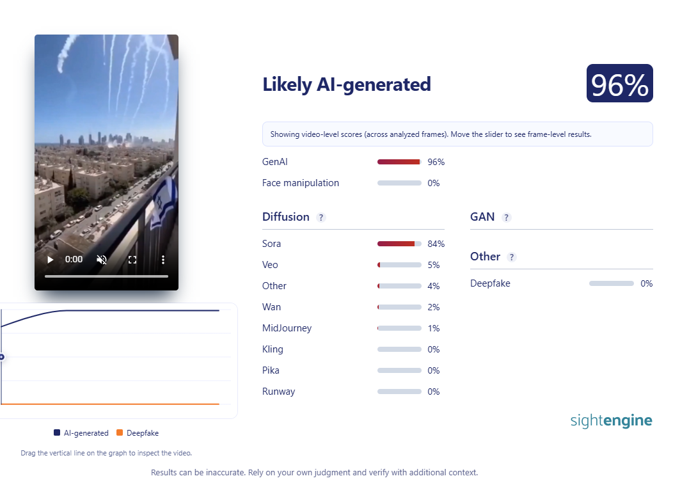Viewport: 673px width, 483px height.
Task: Enter fullscreen video mode
Action: (x=132, y=260)
